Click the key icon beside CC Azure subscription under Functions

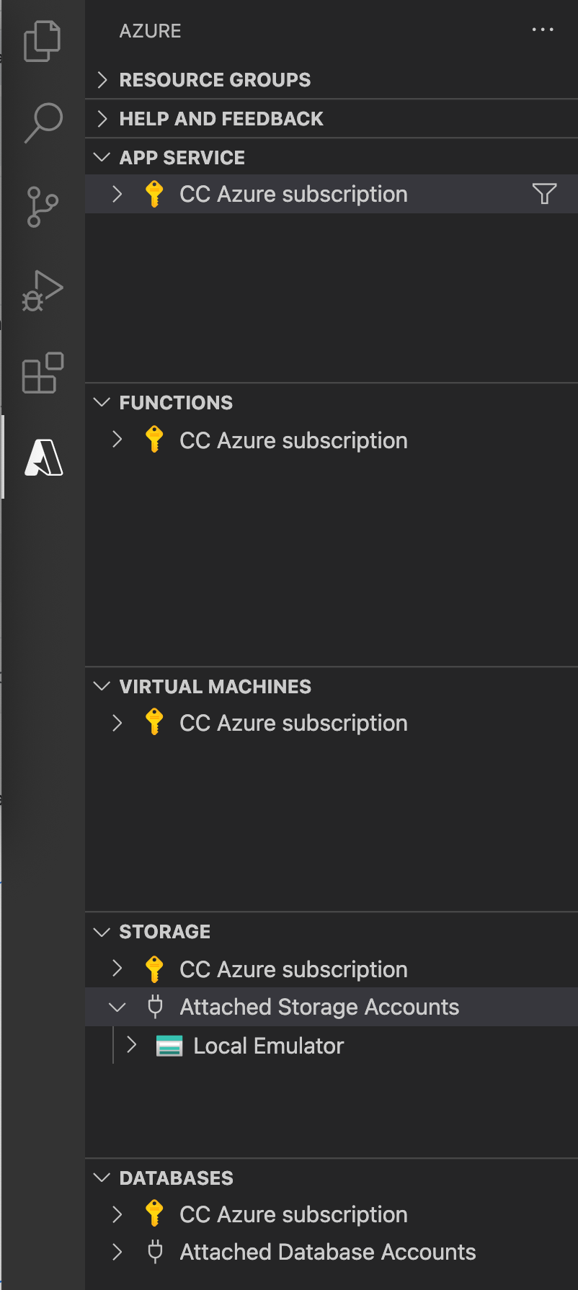[154, 440]
